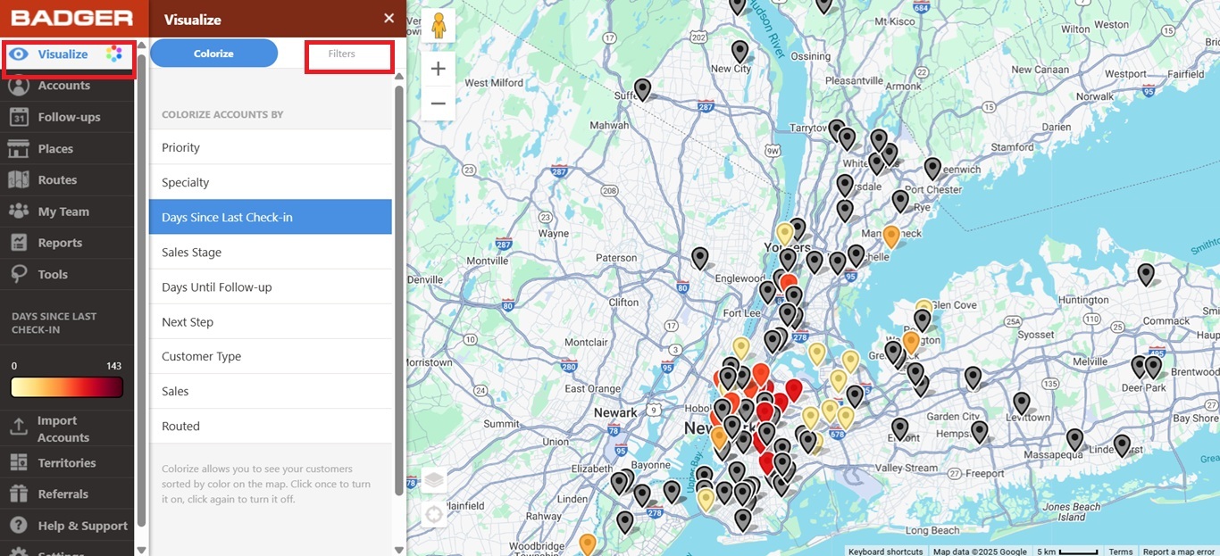Click the sidebar scroll-down arrow
The height and width of the screenshot is (556, 1220).
click(x=141, y=550)
